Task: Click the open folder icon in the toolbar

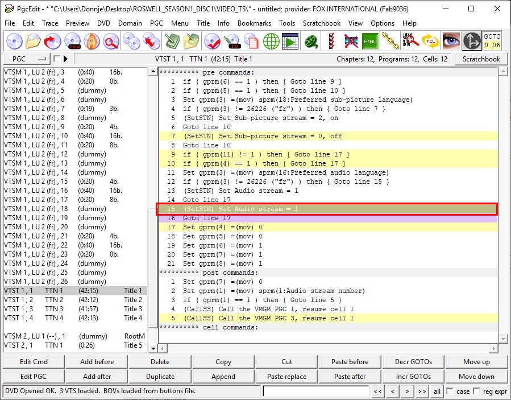Action: tap(34, 41)
